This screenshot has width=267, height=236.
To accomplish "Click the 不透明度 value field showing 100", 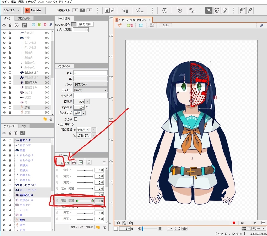I will pyautogui.click(x=79, y=108).
